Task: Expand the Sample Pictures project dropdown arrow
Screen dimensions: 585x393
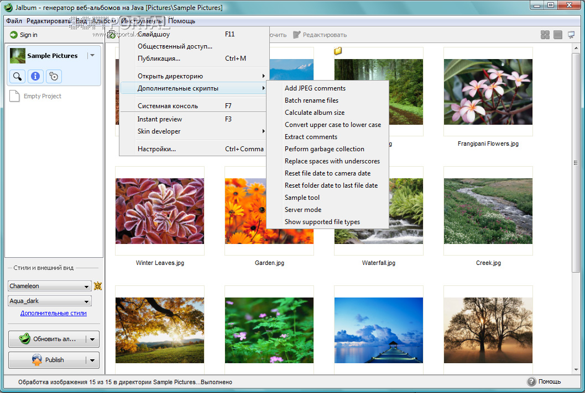Action: [x=92, y=56]
